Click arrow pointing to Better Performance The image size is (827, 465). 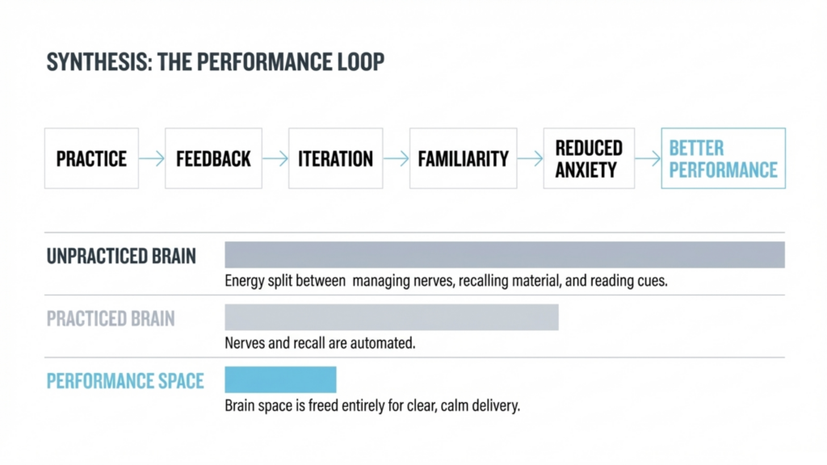(x=648, y=158)
